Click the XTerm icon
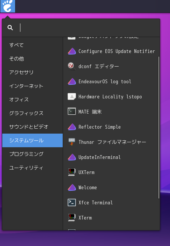 (x=72, y=218)
